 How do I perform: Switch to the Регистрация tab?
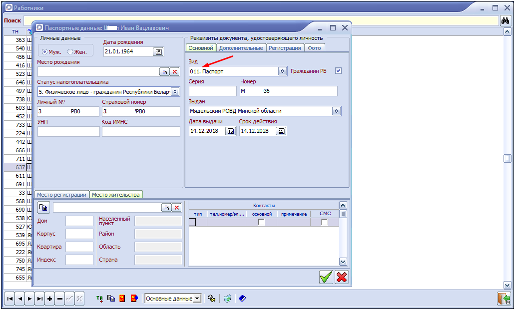285,48
